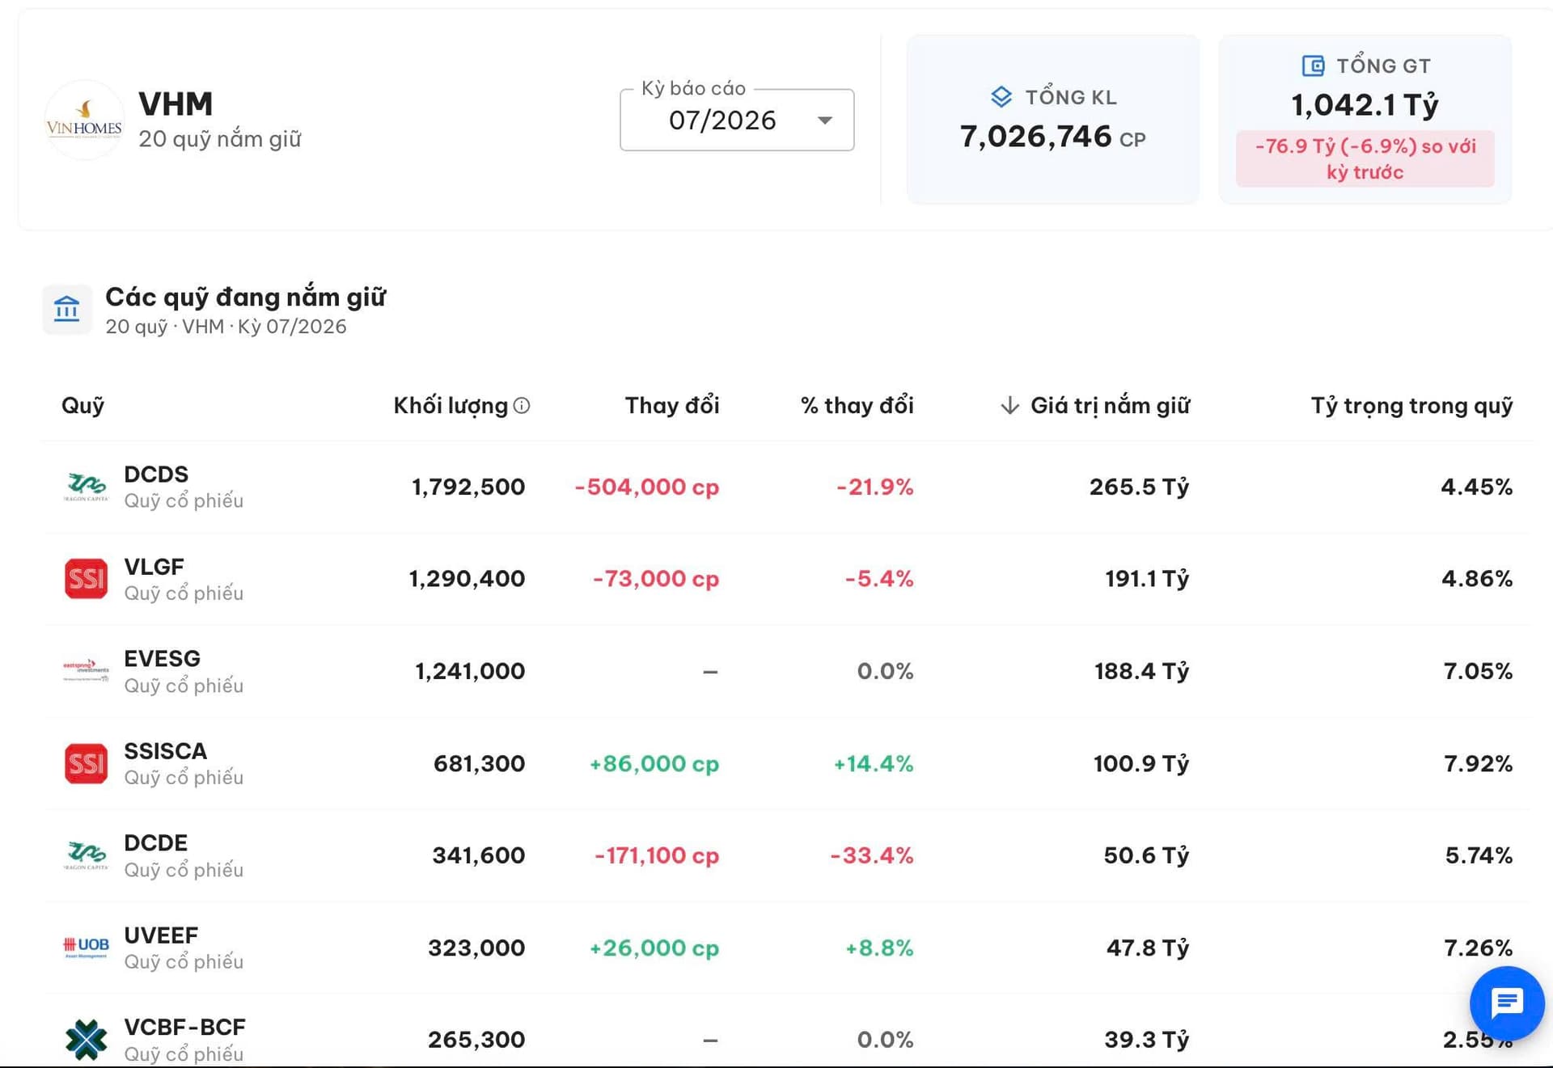
Task: Click the UVEEF UOB fund logo
Action: tap(86, 947)
